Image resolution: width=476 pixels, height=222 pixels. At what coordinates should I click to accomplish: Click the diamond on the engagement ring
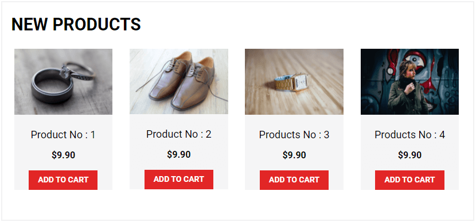[65, 72]
